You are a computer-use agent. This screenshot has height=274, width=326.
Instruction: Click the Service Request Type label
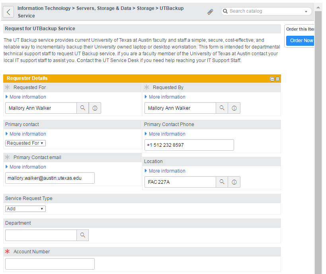(x=29, y=198)
